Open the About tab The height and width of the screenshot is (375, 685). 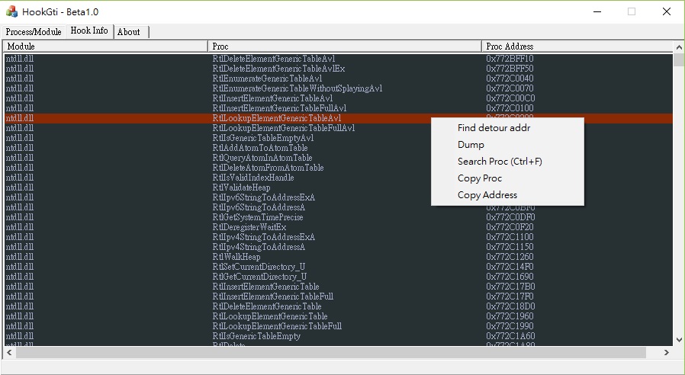point(131,32)
